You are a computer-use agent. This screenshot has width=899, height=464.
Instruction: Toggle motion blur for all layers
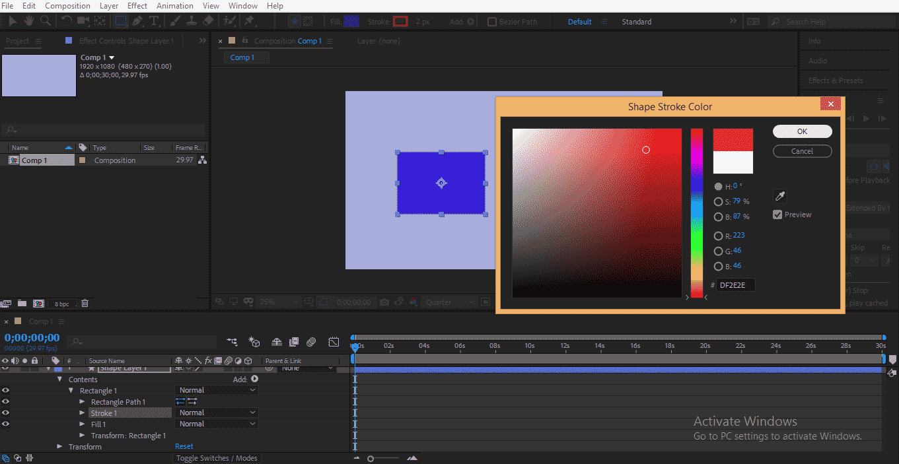(310, 342)
